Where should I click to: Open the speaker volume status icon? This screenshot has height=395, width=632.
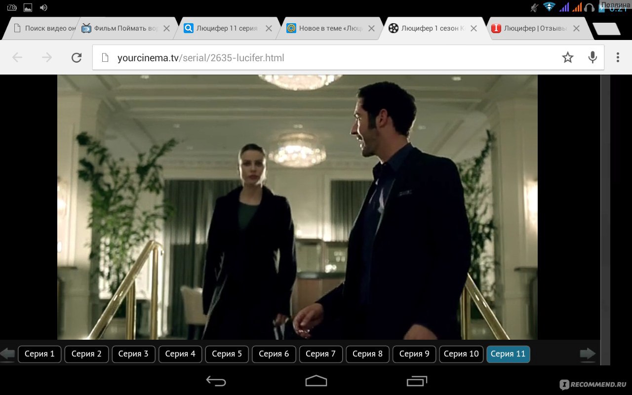[43, 7]
